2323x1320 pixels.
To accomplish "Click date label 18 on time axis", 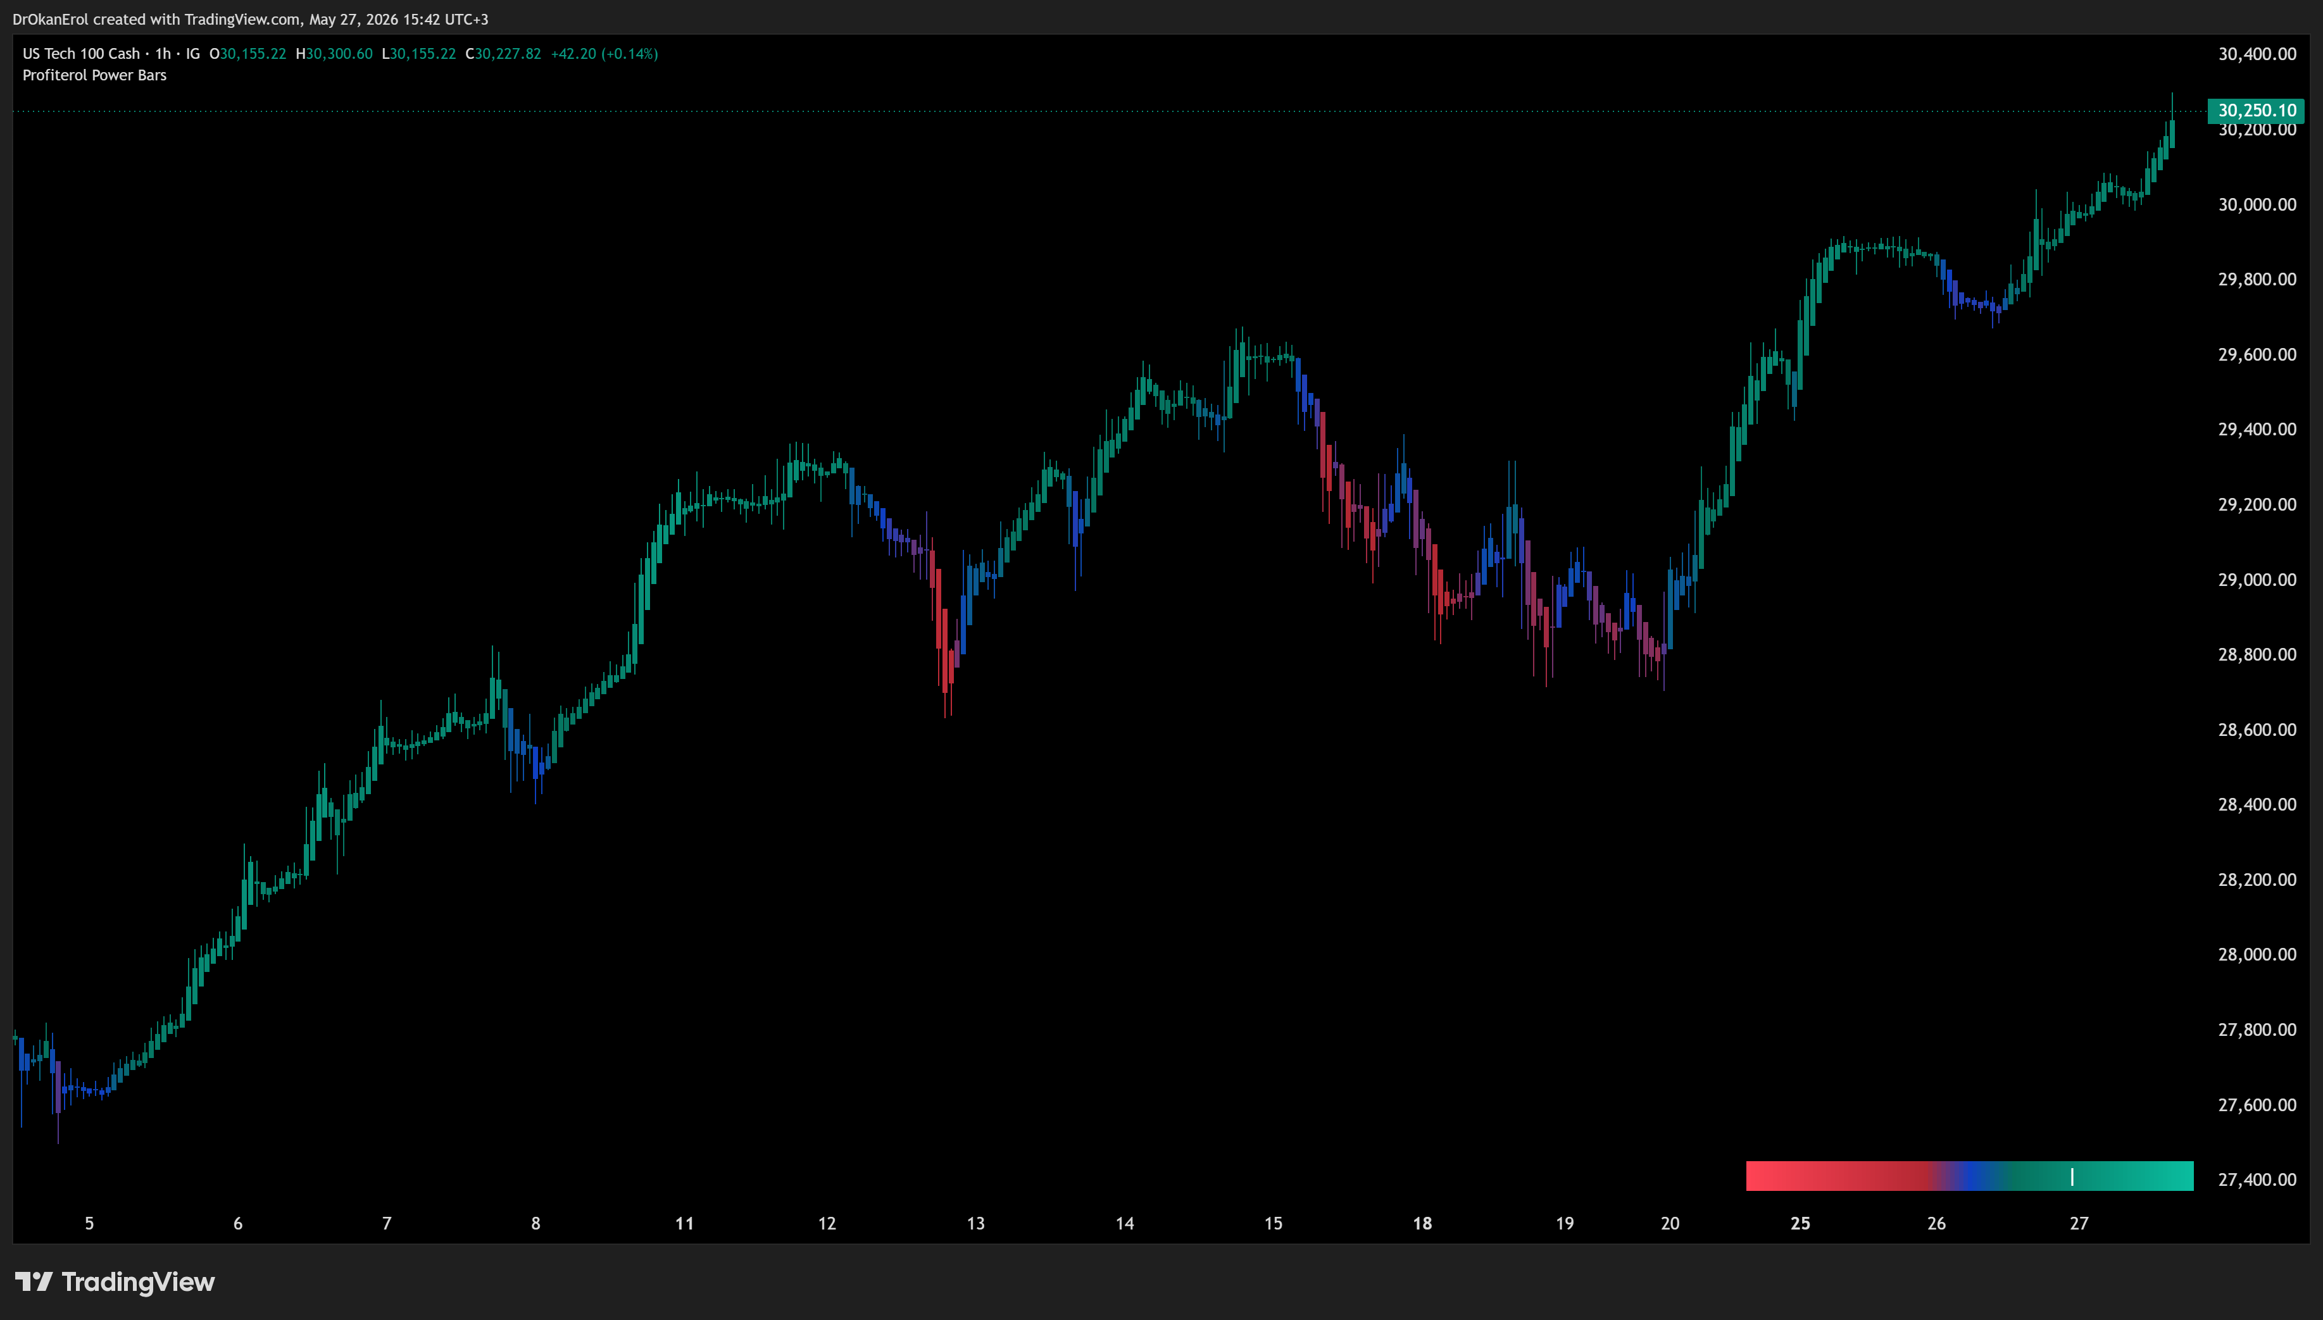I will [1423, 1224].
